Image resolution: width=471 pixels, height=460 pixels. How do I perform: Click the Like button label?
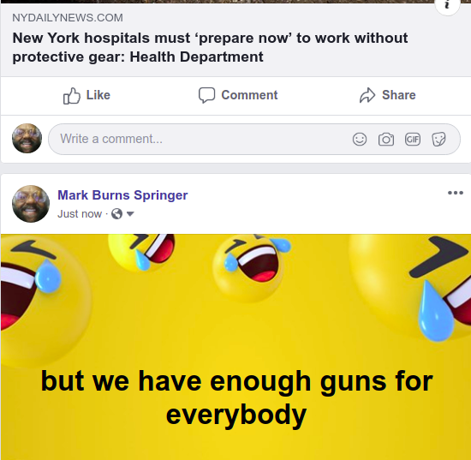coord(98,95)
